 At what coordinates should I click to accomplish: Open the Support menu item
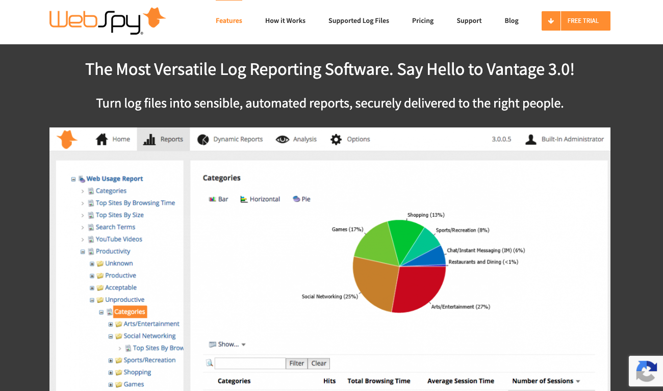pyautogui.click(x=469, y=21)
